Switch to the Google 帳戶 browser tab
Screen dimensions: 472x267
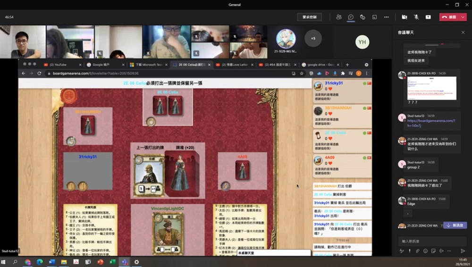point(105,65)
